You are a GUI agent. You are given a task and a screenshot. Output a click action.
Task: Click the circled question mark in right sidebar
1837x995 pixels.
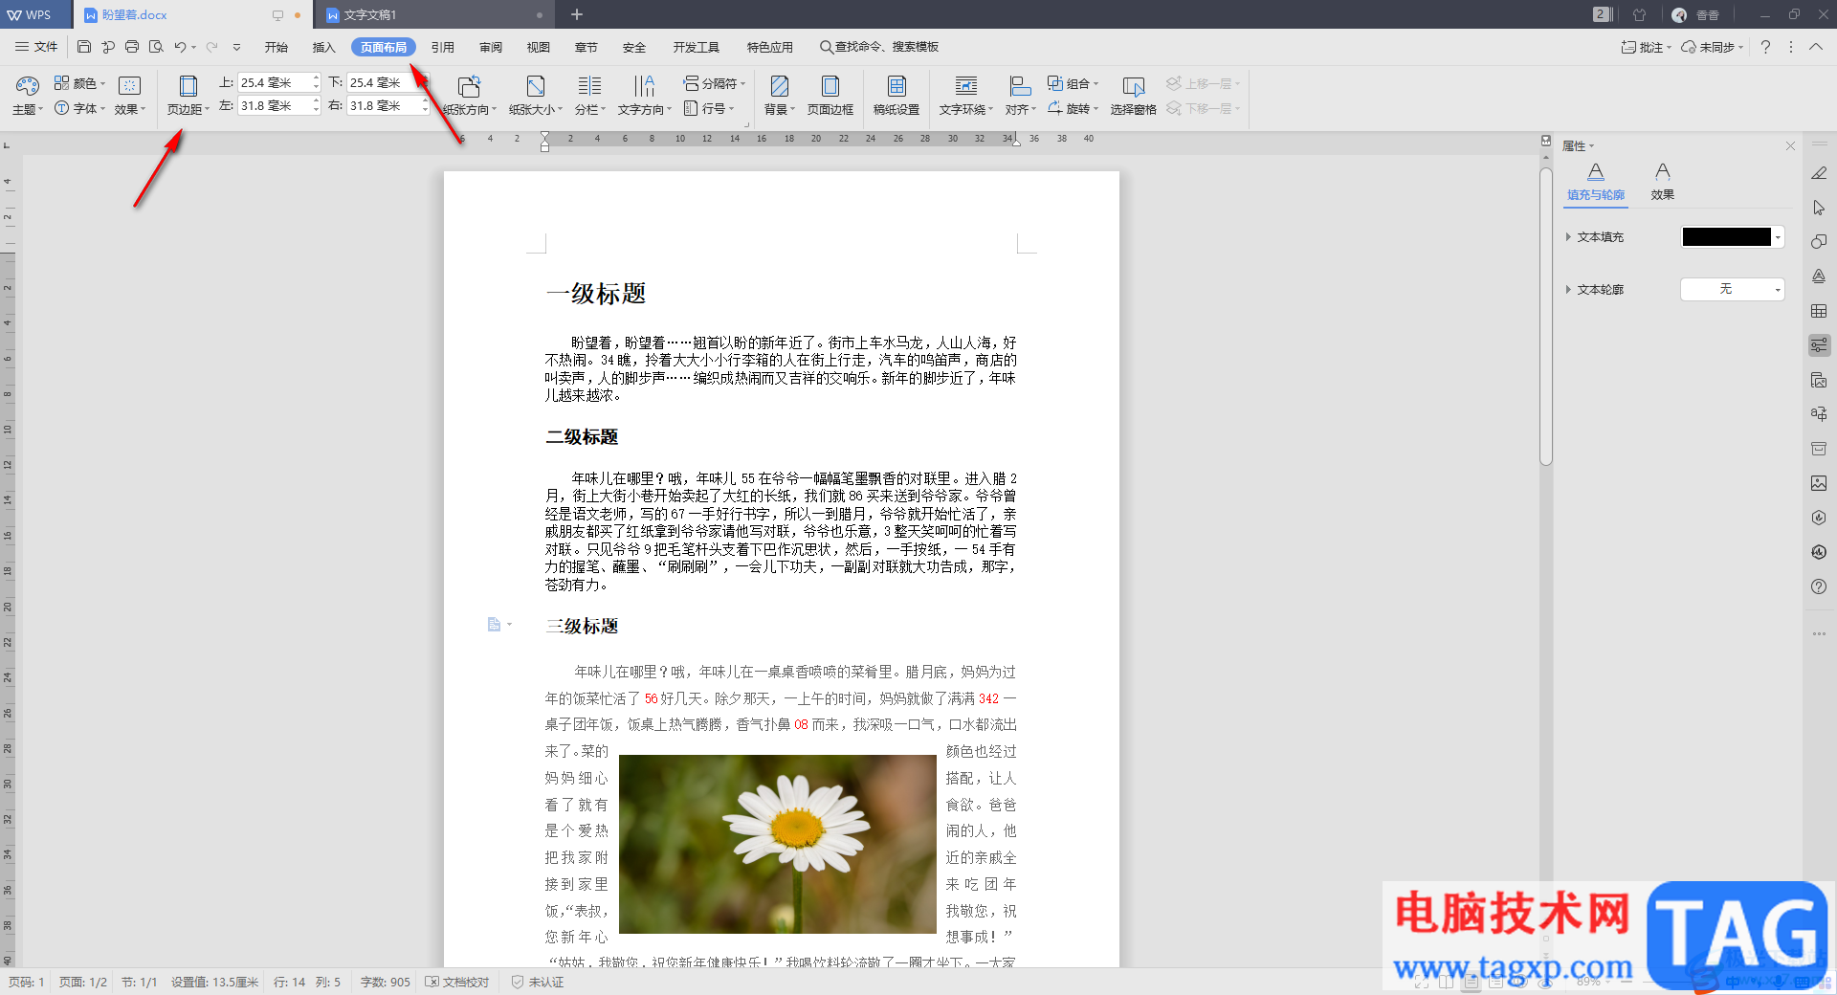(1819, 586)
